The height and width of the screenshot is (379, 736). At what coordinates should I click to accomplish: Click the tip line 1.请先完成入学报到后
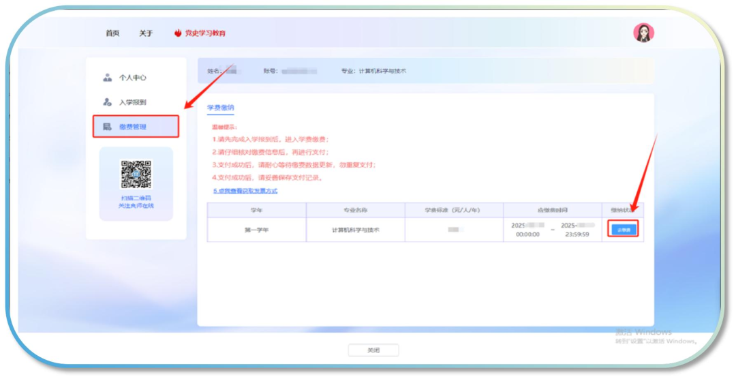coord(271,140)
